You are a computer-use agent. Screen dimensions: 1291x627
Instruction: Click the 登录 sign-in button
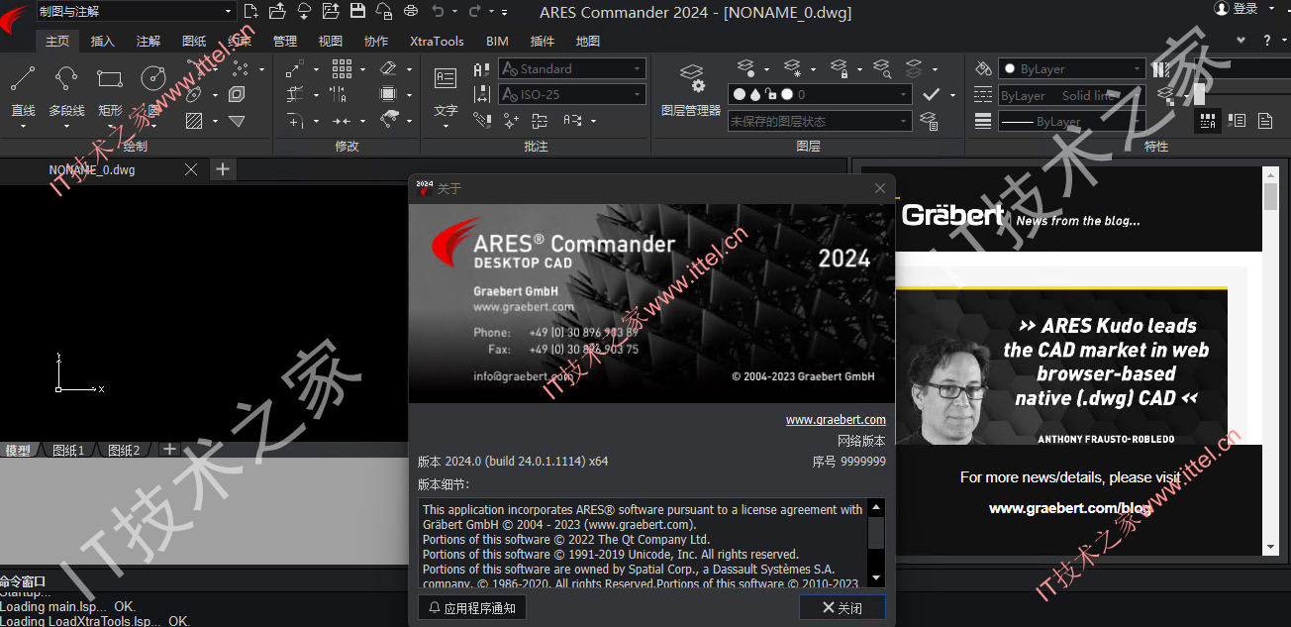[1237, 9]
